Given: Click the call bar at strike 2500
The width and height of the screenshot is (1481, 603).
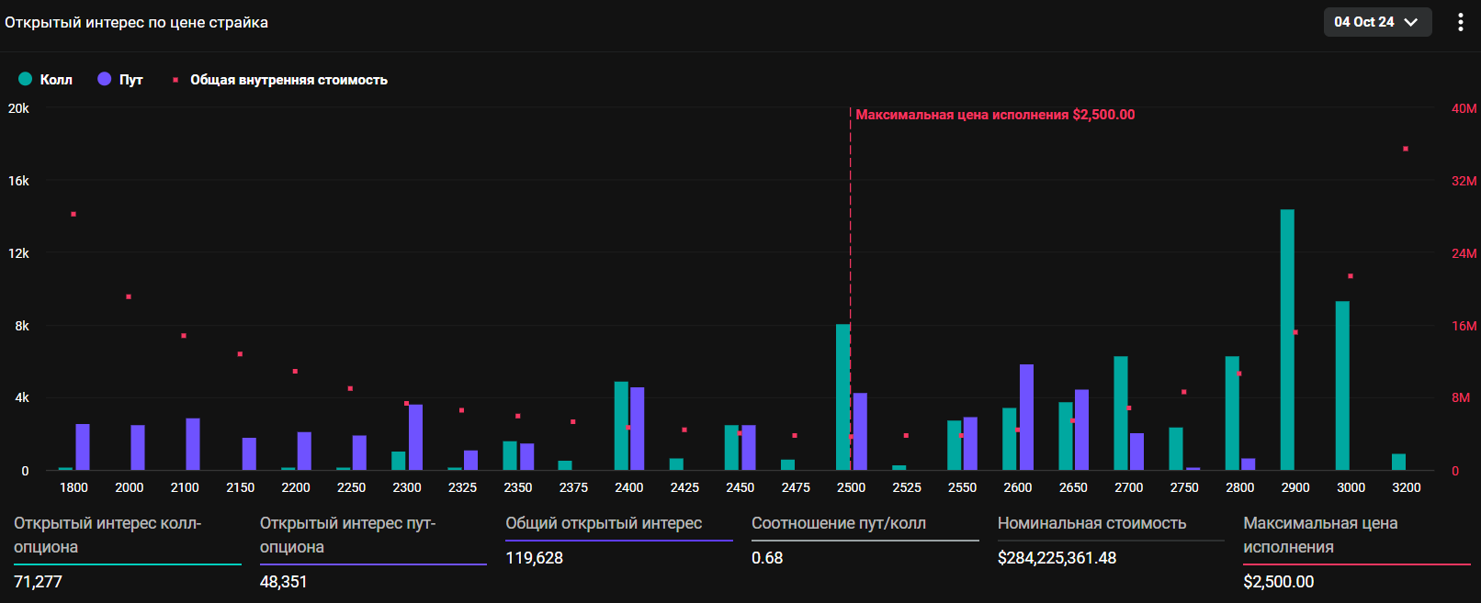Looking at the screenshot, I should pos(842,396).
